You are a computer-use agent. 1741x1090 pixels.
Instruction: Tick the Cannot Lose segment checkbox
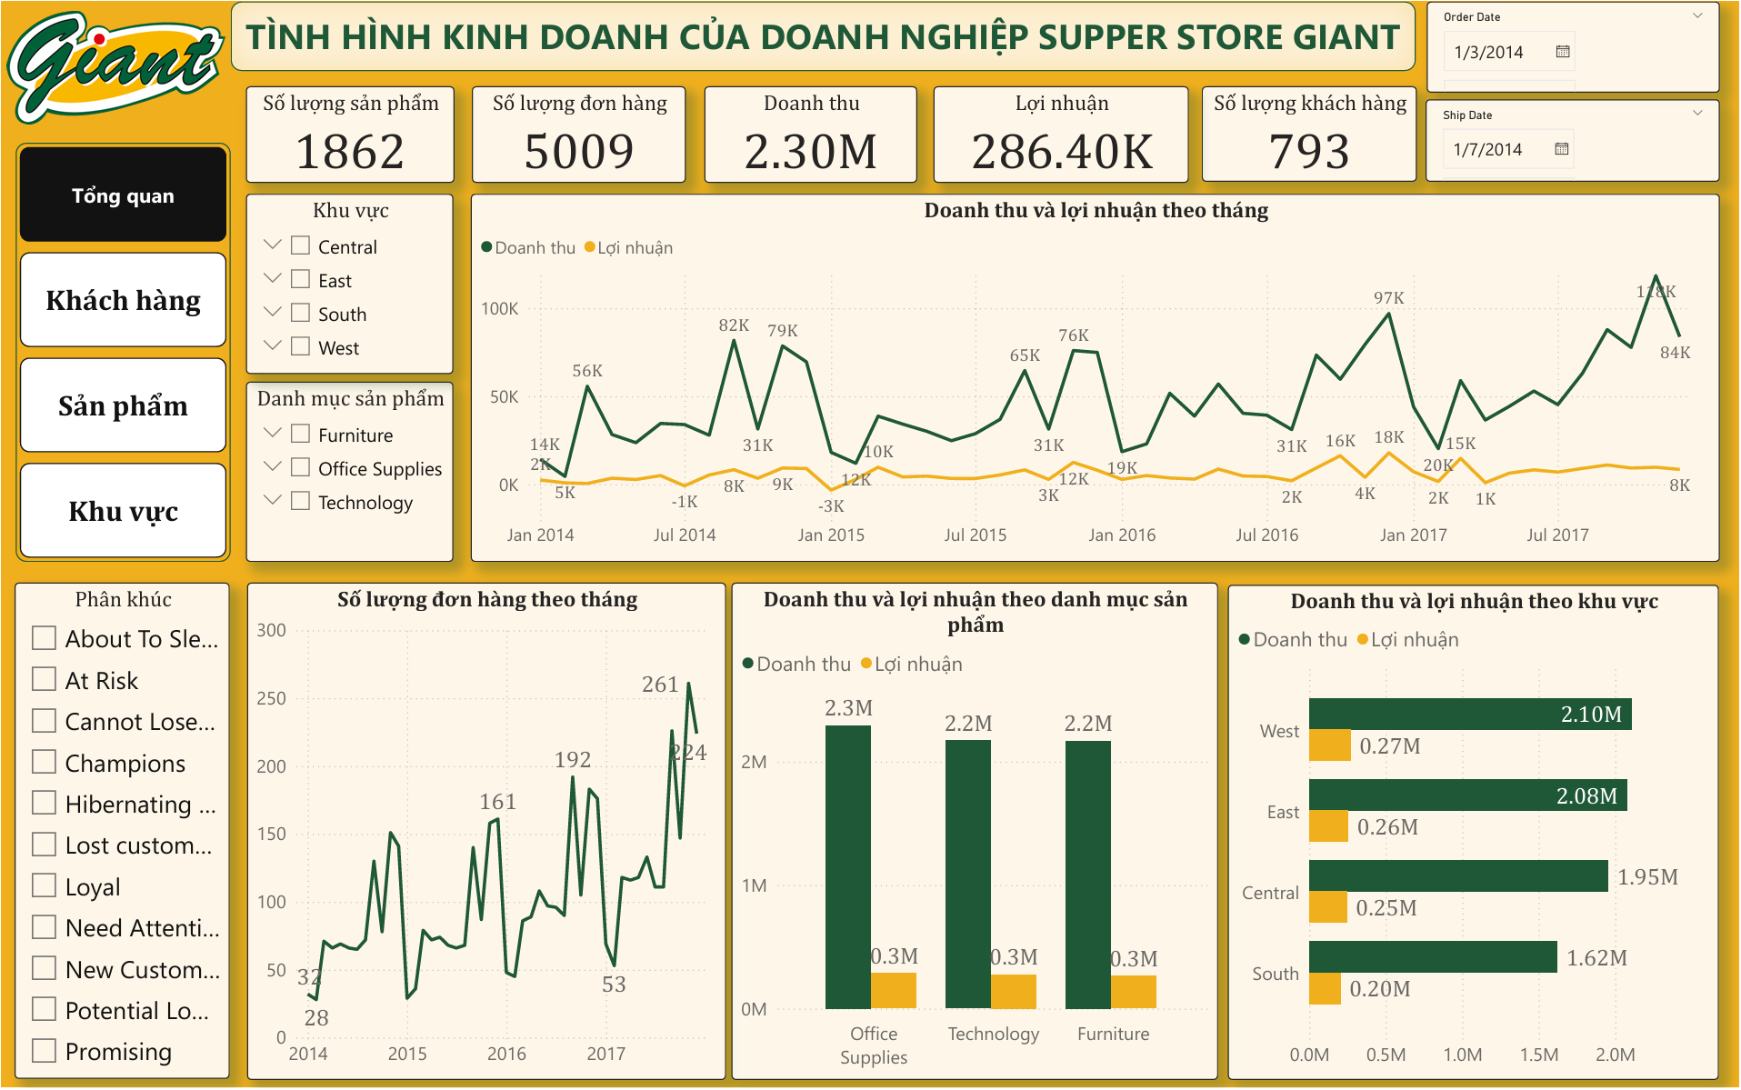(44, 720)
